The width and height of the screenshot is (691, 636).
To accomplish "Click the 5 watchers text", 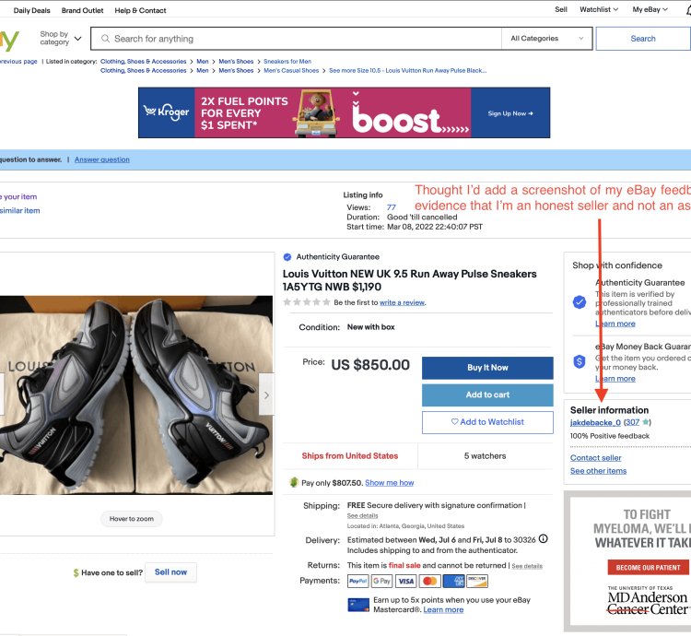I will (x=485, y=455).
